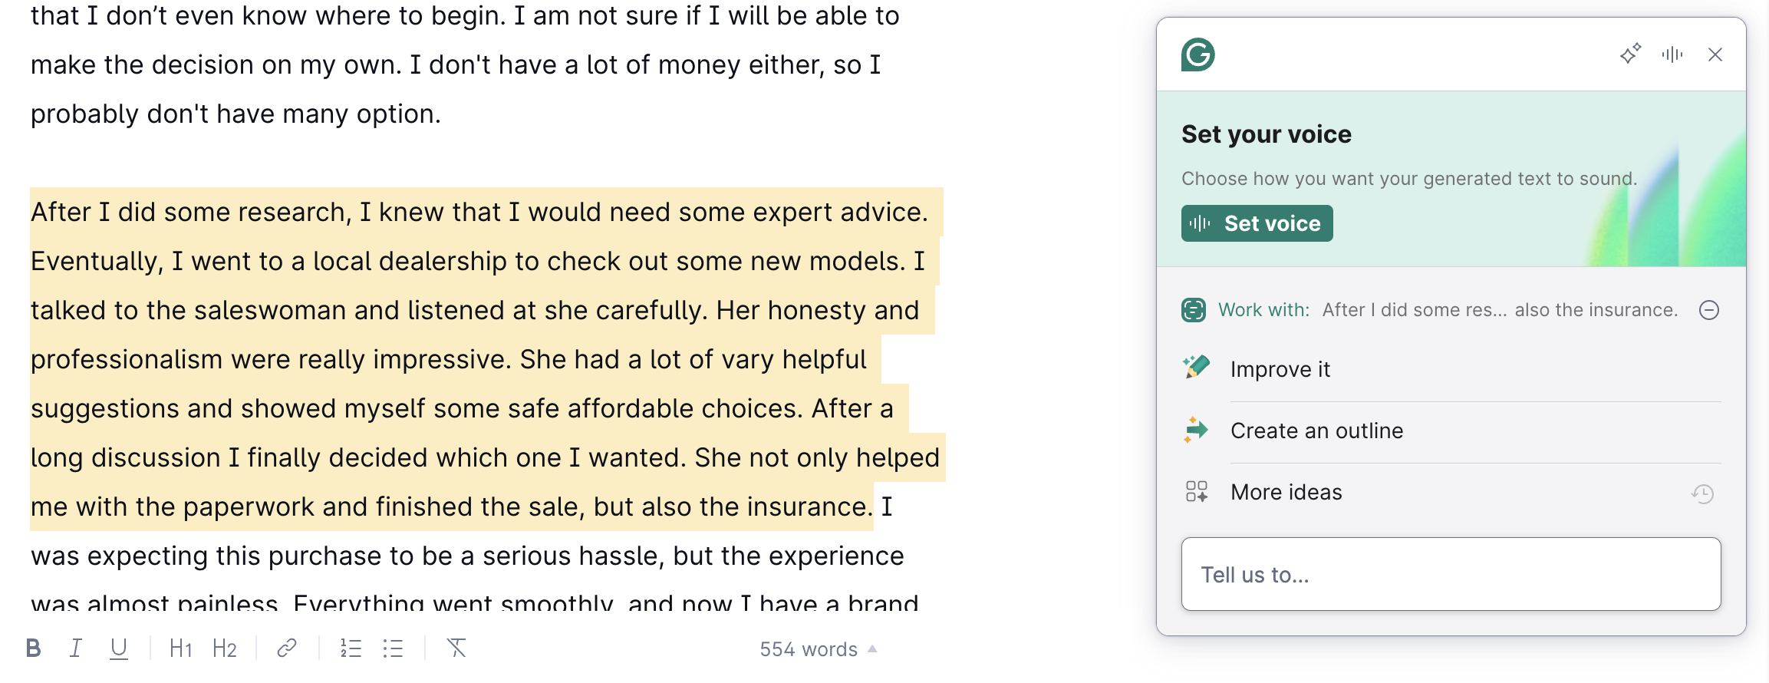
Task: Expand More ideas
Action: [1286, 492]
